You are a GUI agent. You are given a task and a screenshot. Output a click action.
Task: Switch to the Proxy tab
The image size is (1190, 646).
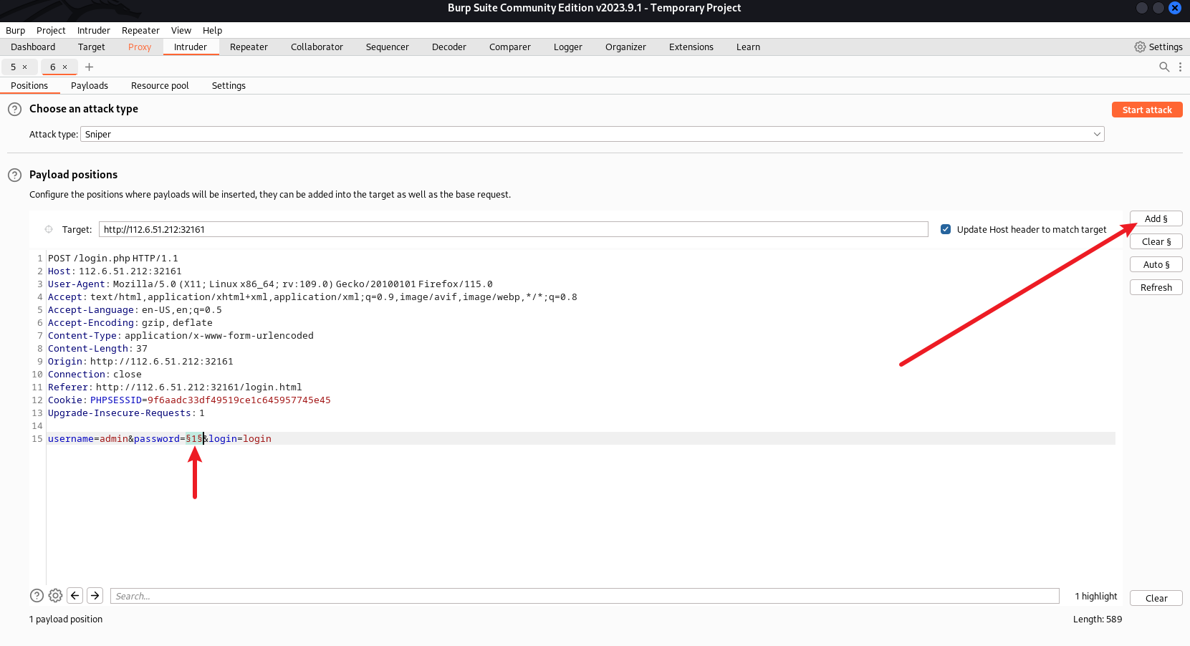click(140, 47)
